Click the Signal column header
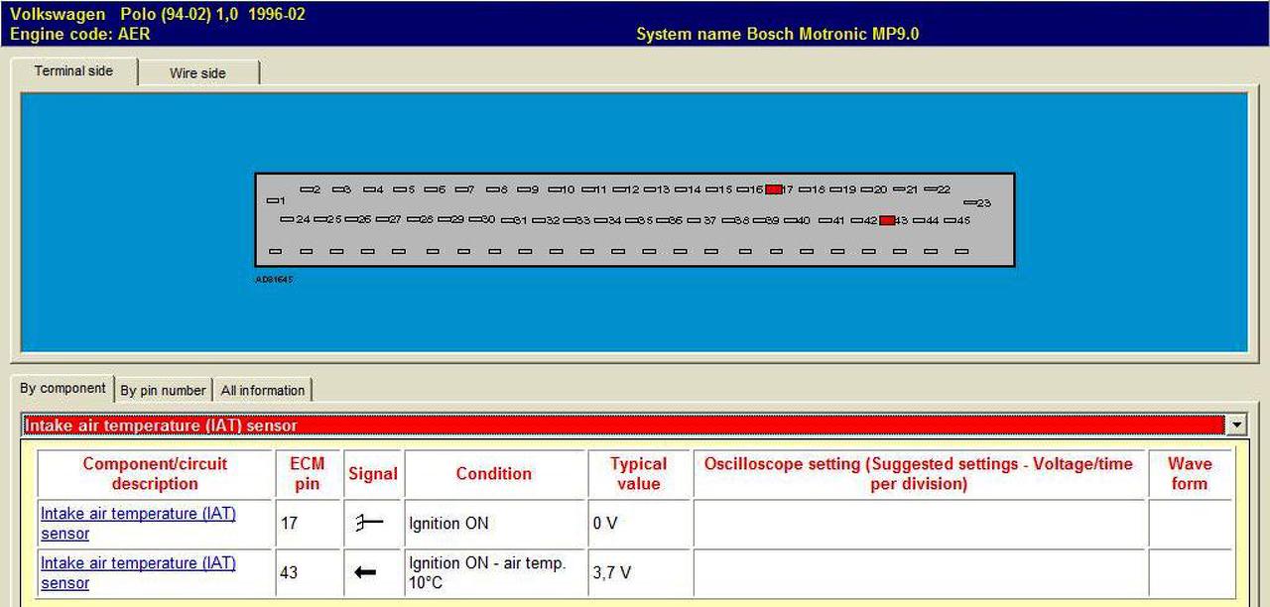This screenshot has width=1270, height=607. (372, 474)
